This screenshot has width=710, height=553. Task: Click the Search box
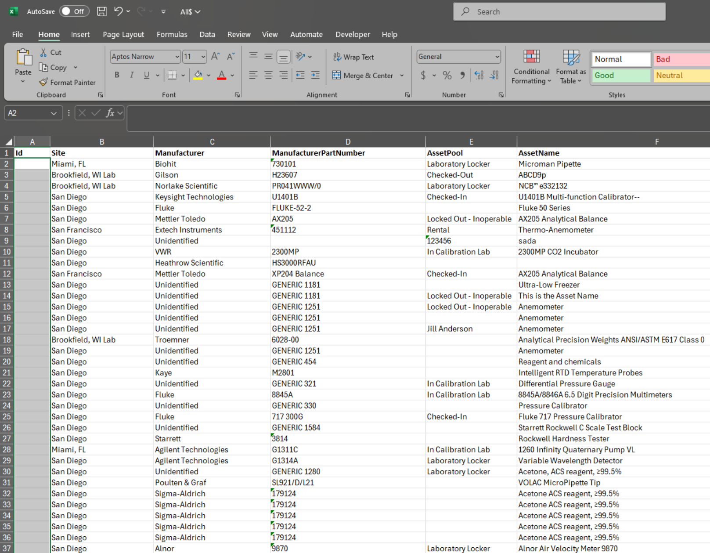point(559,12)
